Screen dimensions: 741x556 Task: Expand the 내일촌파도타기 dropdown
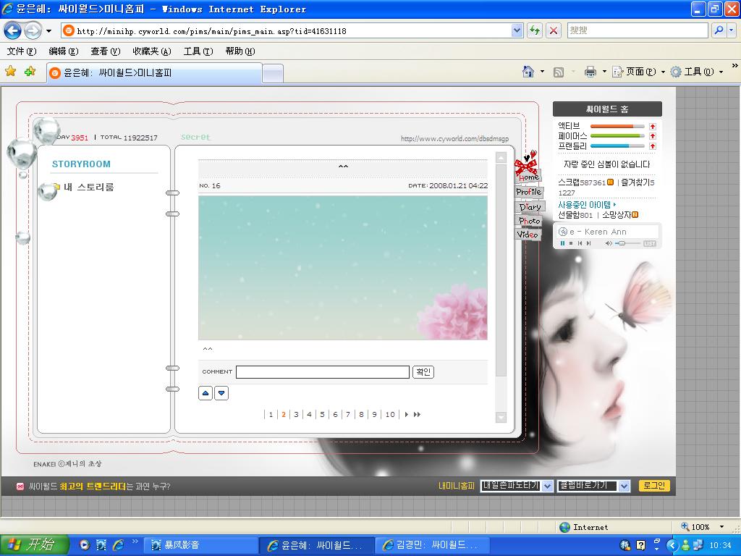[x=548, y=486]
